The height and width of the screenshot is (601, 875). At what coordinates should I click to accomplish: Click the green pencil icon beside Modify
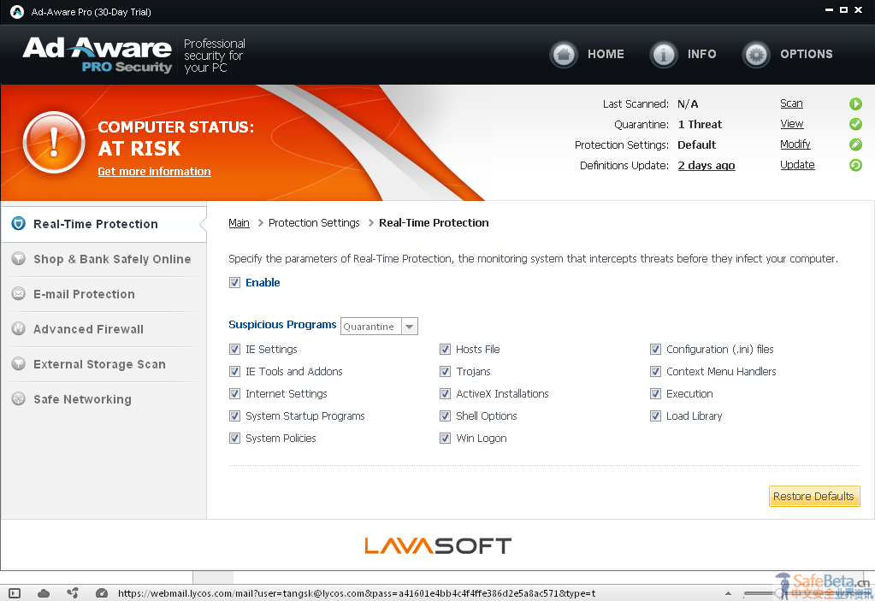(x=855, y=144)
